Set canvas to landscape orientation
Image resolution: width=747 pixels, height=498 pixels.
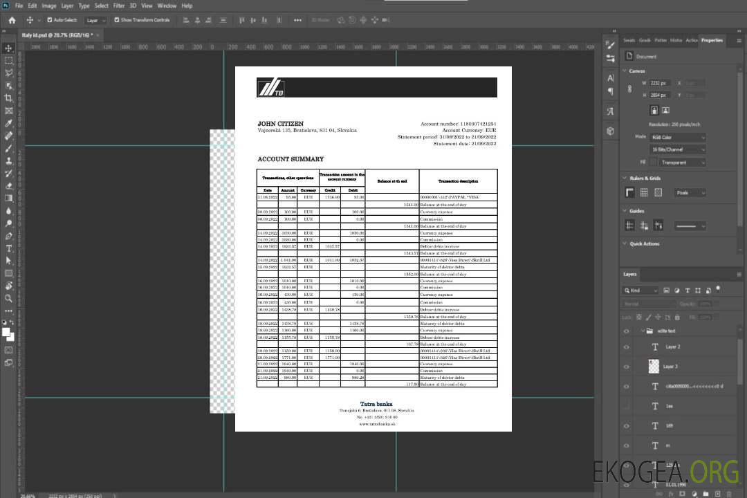point(665,111)
